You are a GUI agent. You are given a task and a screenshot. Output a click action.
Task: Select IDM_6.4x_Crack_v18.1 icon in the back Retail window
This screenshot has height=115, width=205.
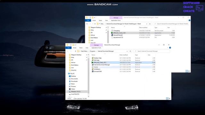[x=112, y=33]
